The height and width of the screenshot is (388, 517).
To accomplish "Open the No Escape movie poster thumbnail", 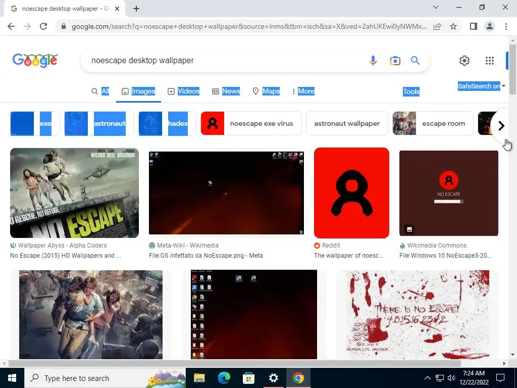I will point(75,193).
